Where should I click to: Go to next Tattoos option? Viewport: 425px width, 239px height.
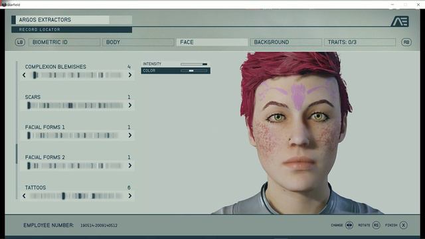tap(130, 196)
